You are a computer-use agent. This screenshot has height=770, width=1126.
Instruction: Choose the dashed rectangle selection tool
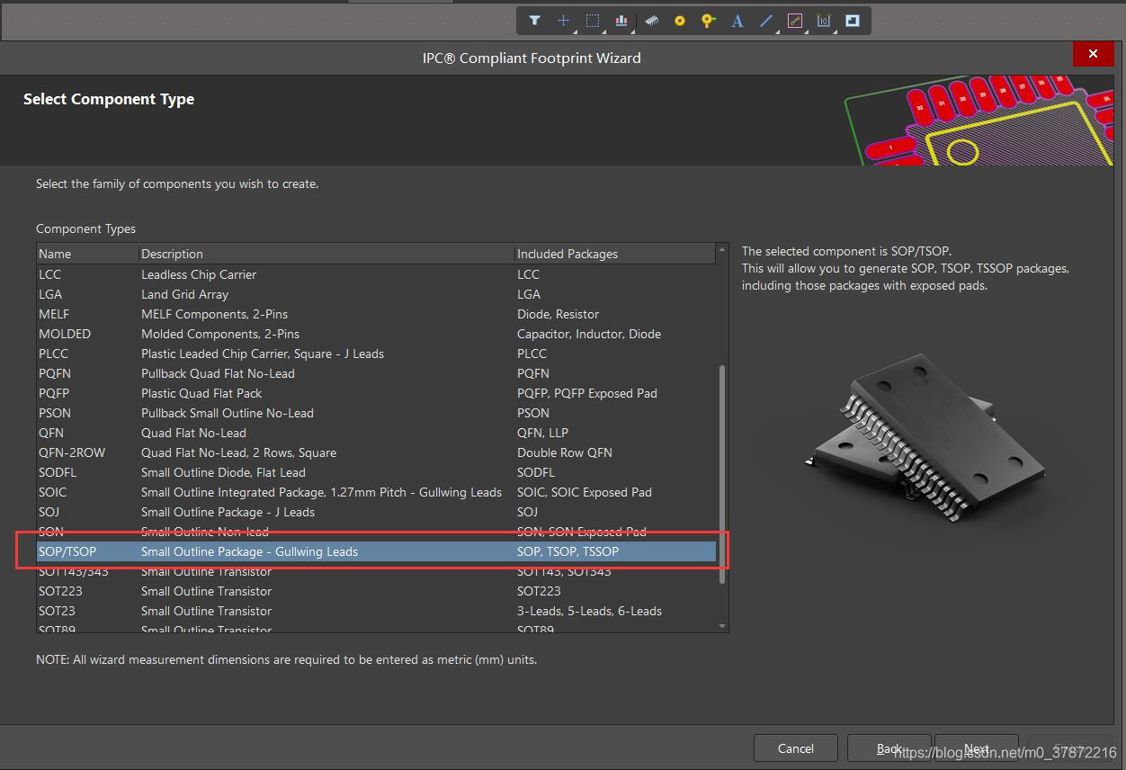[593, 21]
